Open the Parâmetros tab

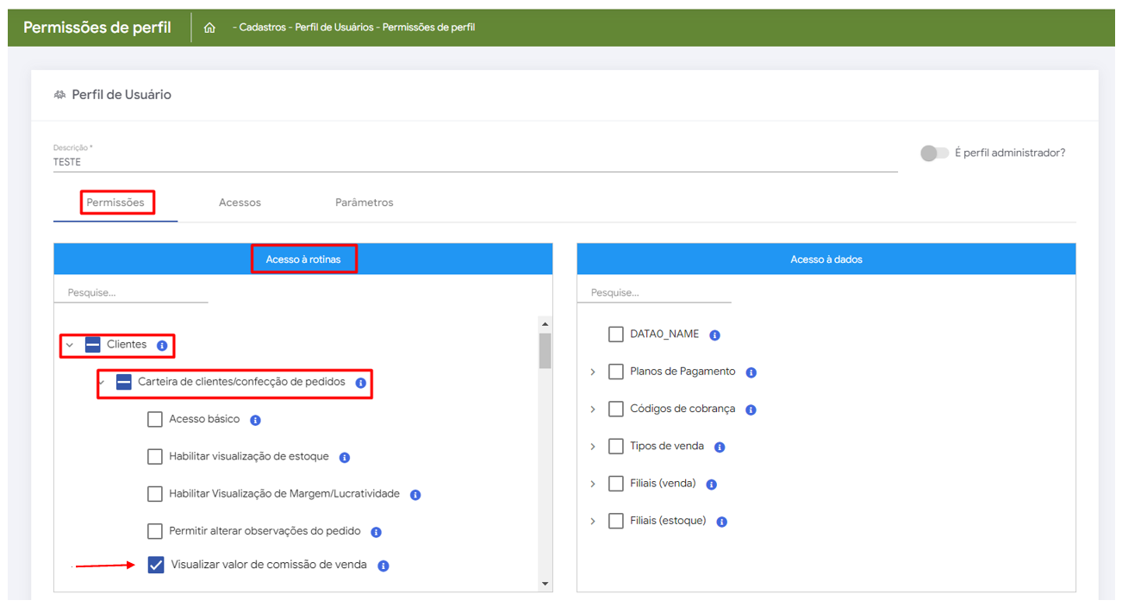[364, 203]
